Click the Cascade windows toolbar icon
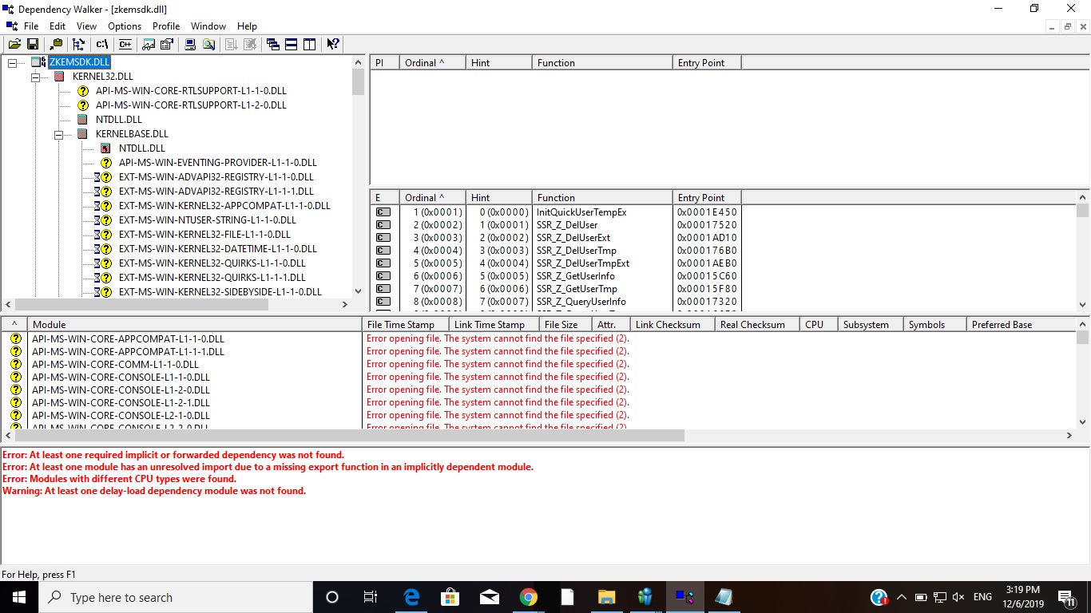1091x613 pixels. click(x=273, y=45)
